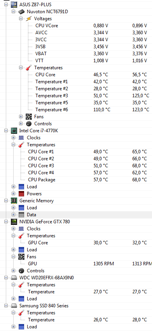Click the 1,008 V value for VTT
Viewport: 152px width, 333px height.
click(101, 61)
